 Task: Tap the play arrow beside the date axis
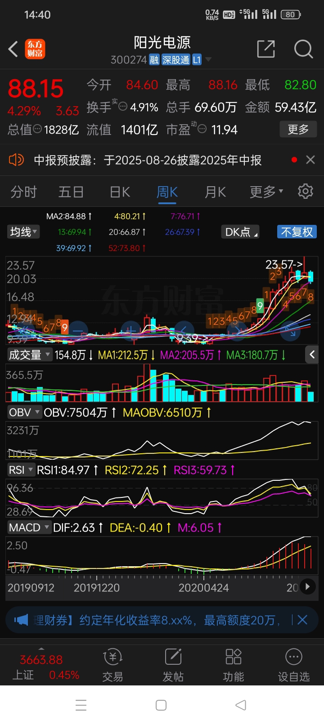point(308,587)
